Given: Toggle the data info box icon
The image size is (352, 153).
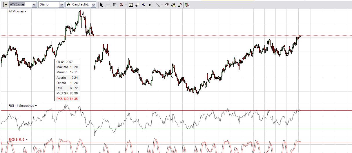Looking at the screenshot, I should coord(130,5).
